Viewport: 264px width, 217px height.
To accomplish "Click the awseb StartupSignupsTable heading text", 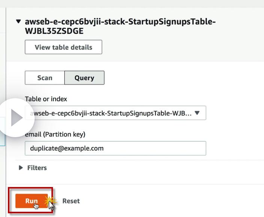I will [x=120, y=22].
